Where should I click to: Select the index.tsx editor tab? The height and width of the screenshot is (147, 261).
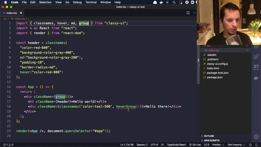(12, 13)
